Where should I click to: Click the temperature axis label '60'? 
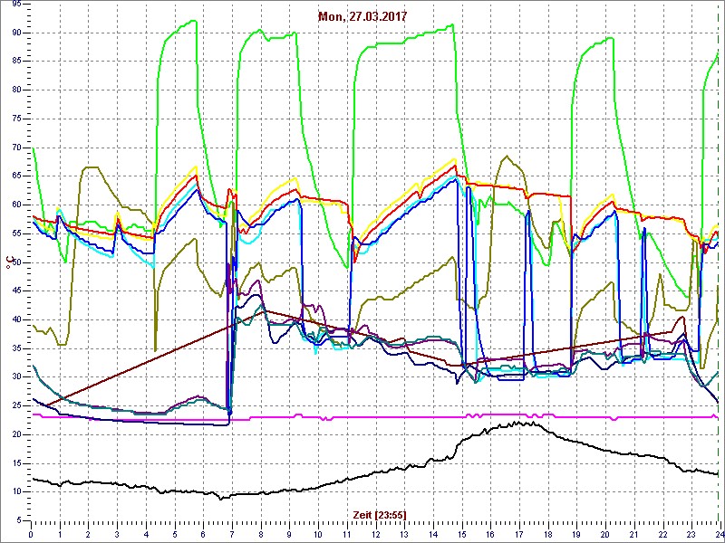(x=16, y=205)
